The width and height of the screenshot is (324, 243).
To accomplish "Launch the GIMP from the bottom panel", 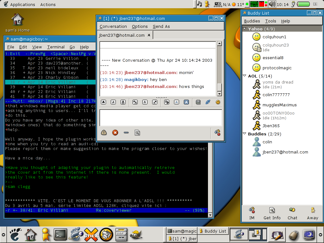I will [136, 234].
